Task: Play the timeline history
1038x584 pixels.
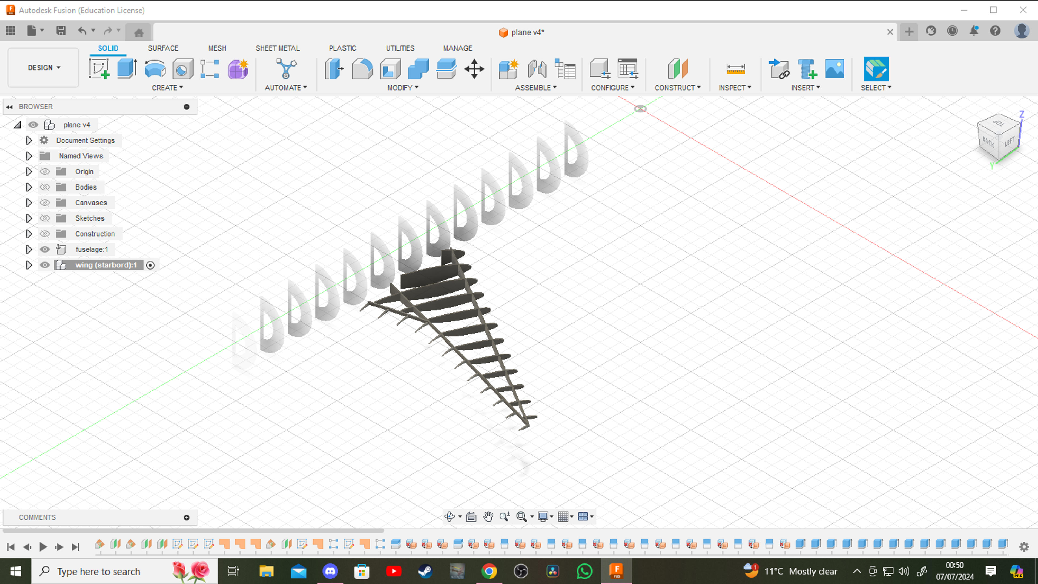Action: tap(43, 547)
